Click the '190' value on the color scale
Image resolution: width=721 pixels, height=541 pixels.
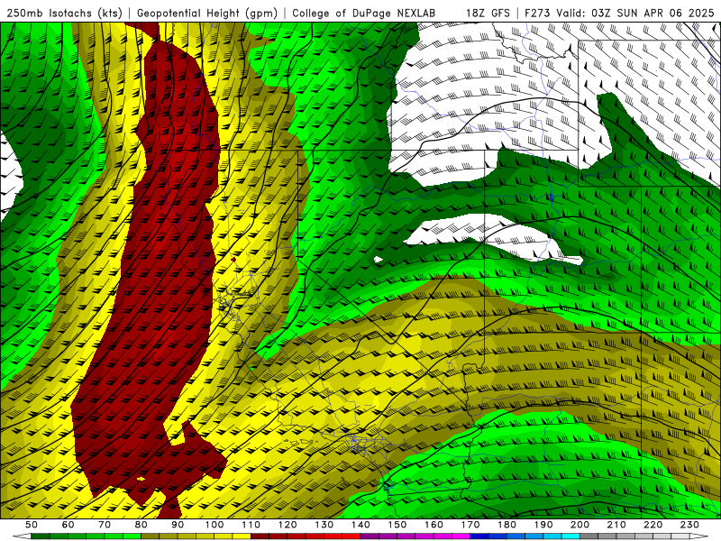543,525
